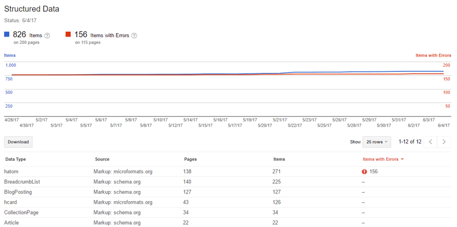Screen dimensions: 457x227
Task: Click the 138 pages value for hatom
Action: (x=188, y=172)
